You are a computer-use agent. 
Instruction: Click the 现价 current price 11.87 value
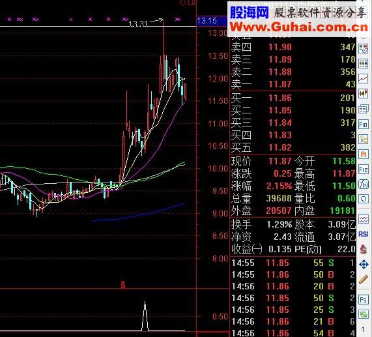click(280, 162)
